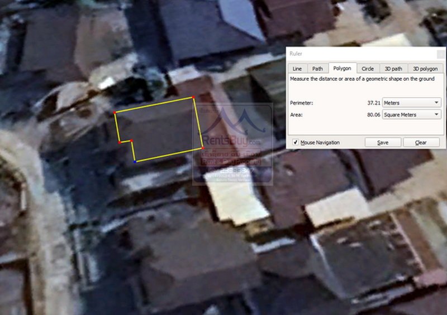This screenshot has height=315, width=447.
Task: Select the 3D polygon tab
Action: point(425,69)
